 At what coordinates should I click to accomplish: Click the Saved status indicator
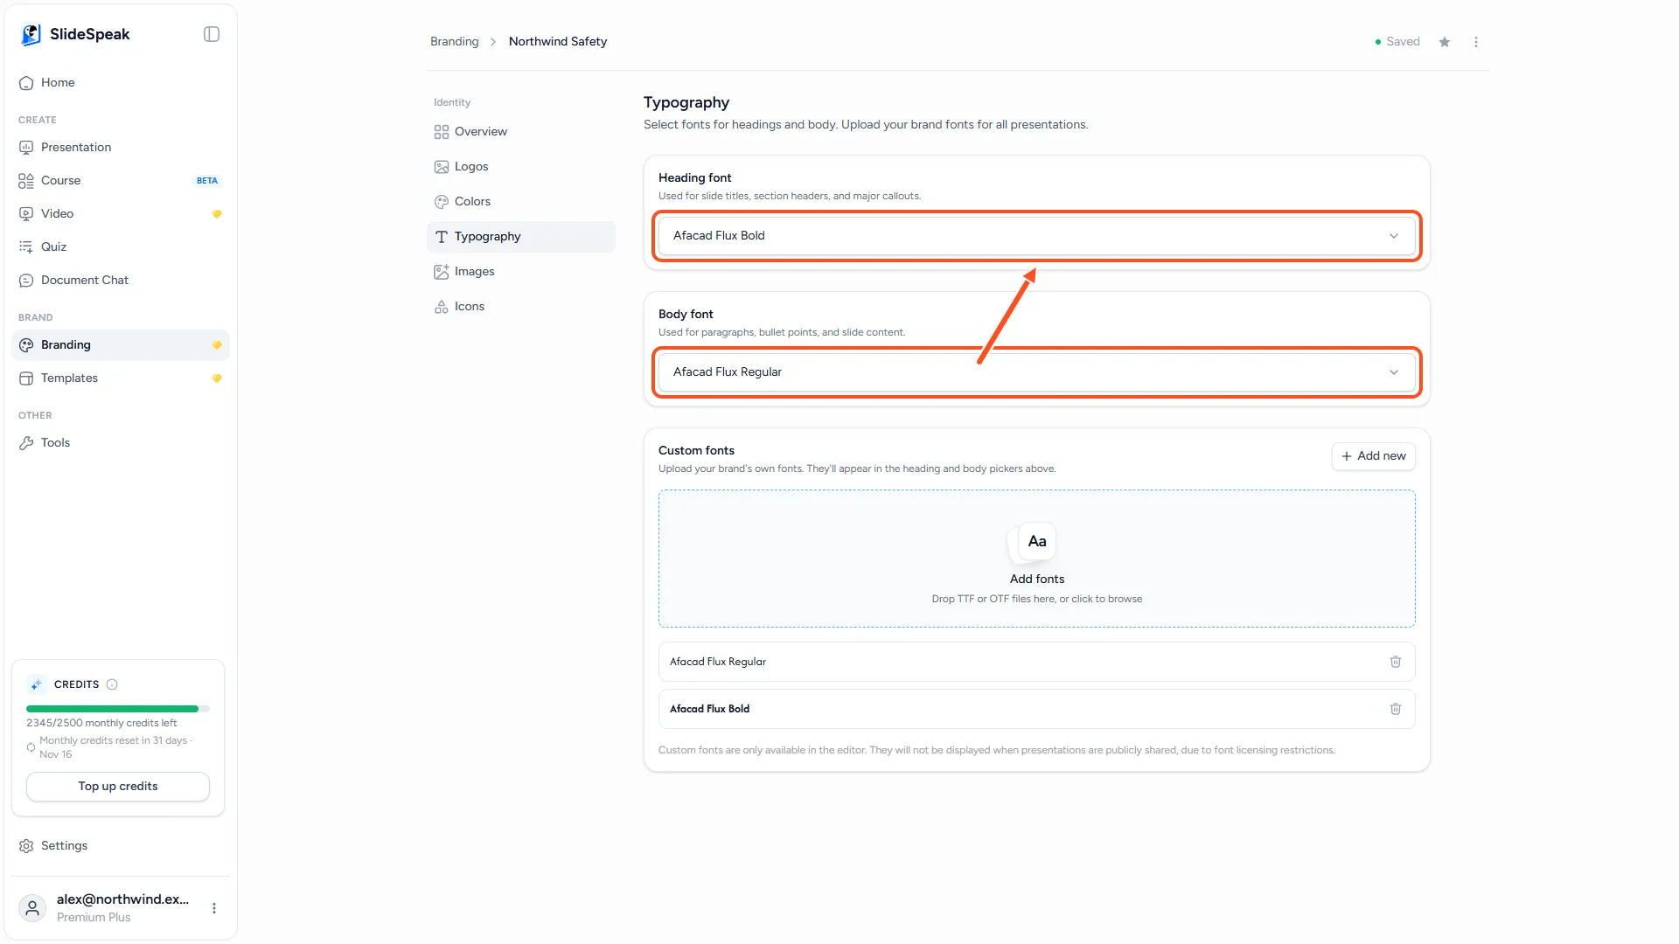point(1397,41)
